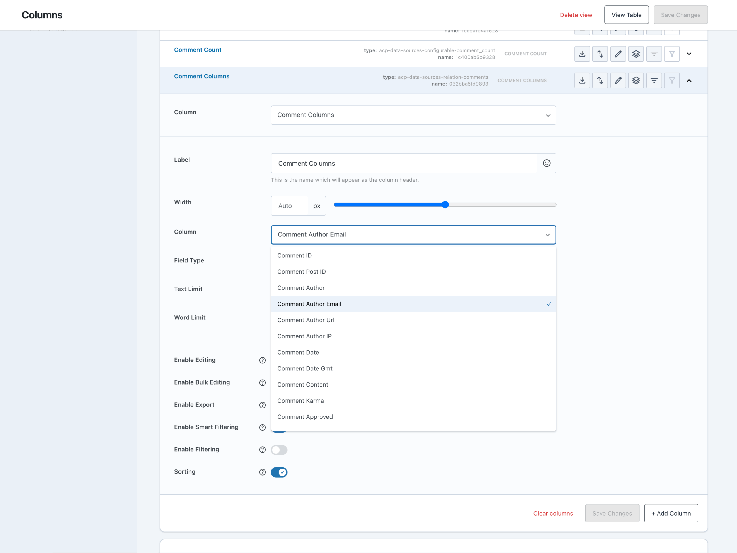Disable the Sorting toggle

(x=279, y=472)
